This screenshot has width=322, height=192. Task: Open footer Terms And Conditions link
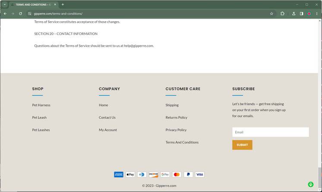(182, 142)
